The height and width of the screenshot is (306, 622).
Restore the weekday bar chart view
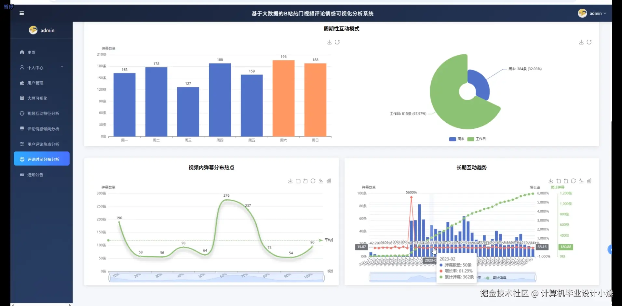pos(337,42)
